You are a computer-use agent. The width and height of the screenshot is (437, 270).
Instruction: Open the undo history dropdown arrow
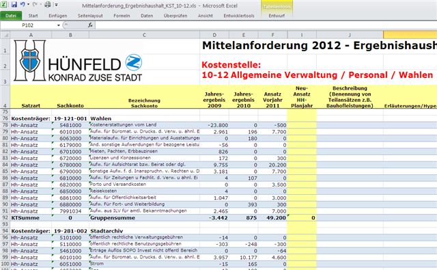(28, 5)
